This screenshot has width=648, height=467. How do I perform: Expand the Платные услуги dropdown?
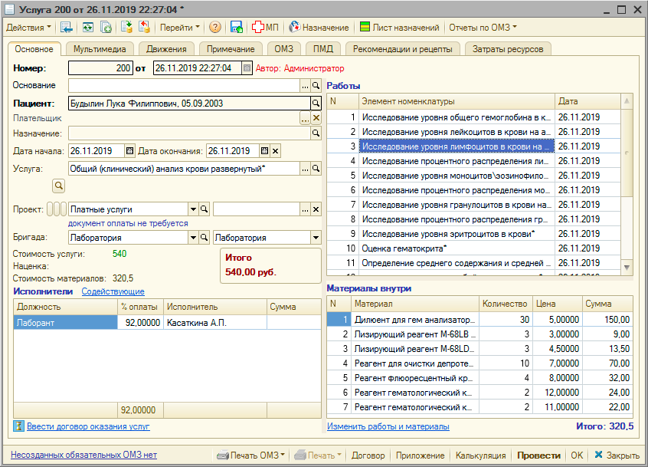192,209
